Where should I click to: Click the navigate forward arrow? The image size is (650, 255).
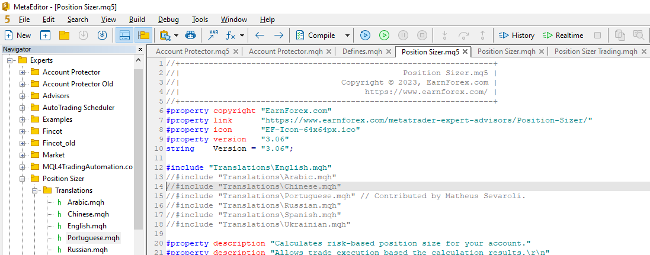278,35
